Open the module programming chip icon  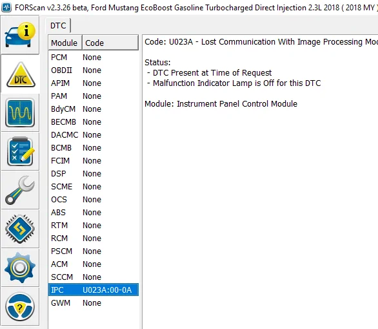20,229
